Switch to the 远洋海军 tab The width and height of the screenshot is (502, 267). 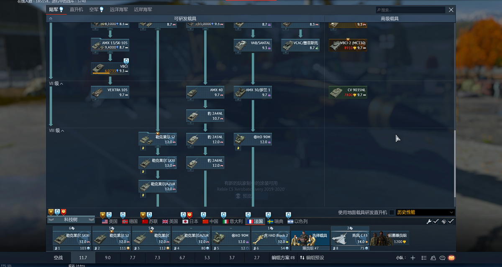tap(119, 10)
